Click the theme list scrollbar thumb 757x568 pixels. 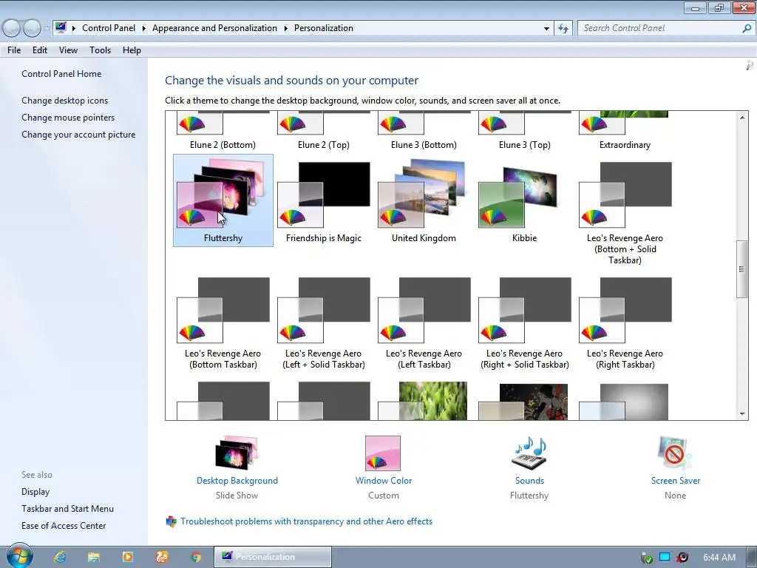pyautogui.click(x=742, y=269)
